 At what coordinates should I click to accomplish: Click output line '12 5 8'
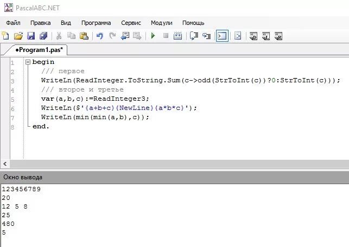point(15,206)
